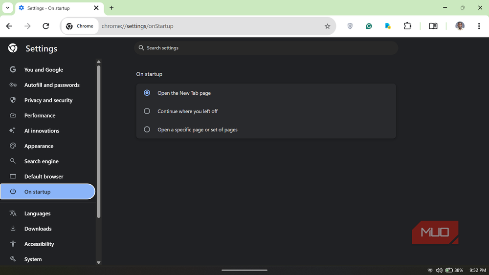Open the 9:52 PM clock
489x275 pixels.
point(478,270)
